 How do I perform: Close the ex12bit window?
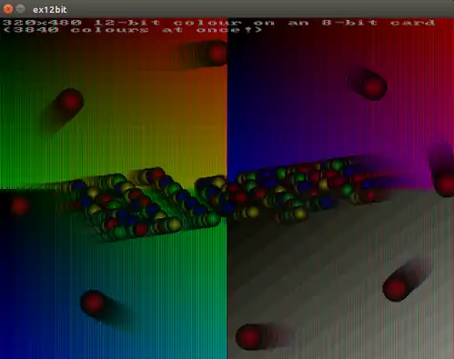coord(8,9)
